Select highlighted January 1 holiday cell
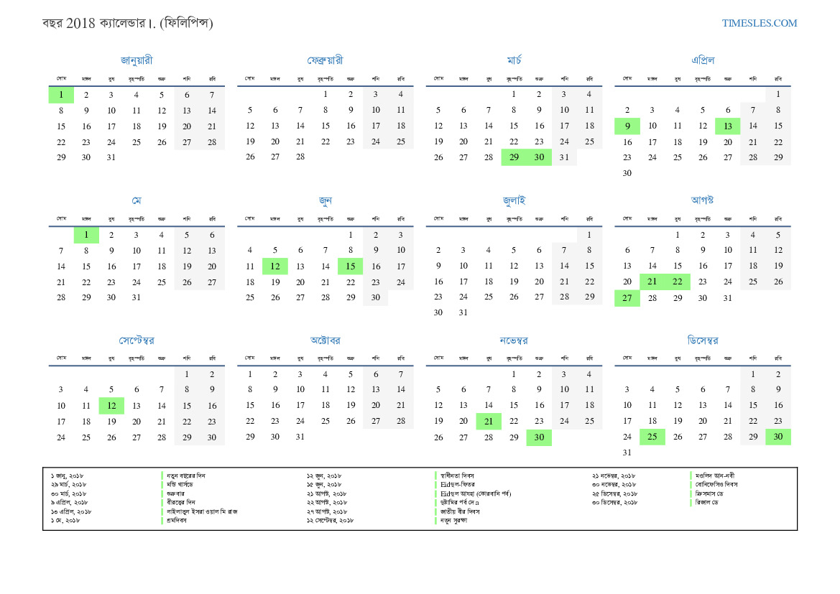 point(61,95)
